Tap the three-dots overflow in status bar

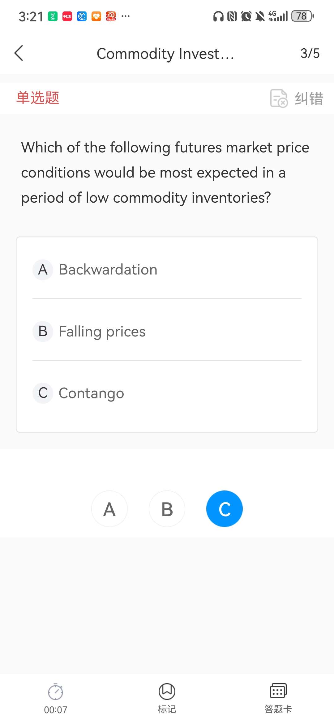(126, 16)
